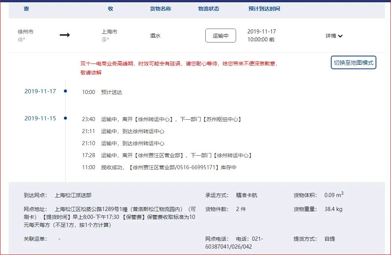391x255 pixels.
Task: Select the 运输中 status badge
Action: [221, 35]
